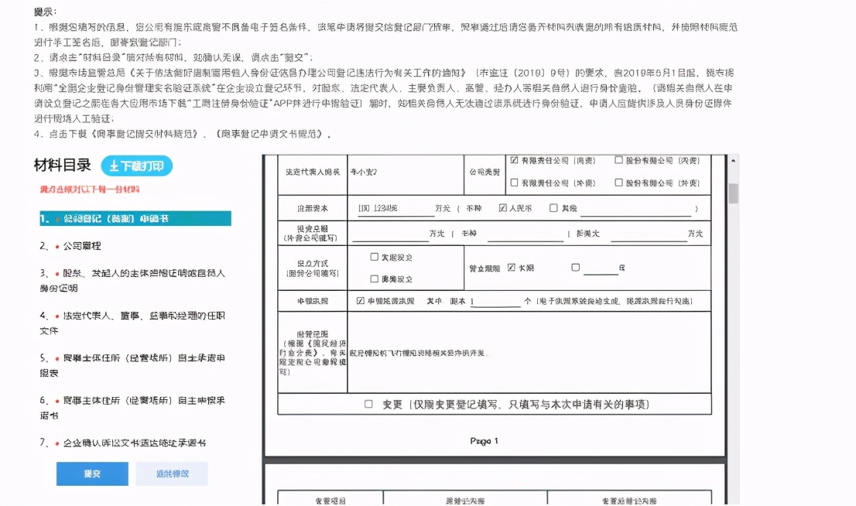Tick the 有限责任公司（外资）company type checkbox

(x=514, y=183)
